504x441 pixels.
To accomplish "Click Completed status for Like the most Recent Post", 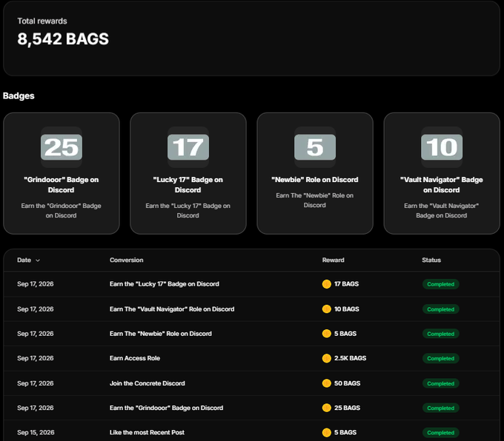I will 440,433.
